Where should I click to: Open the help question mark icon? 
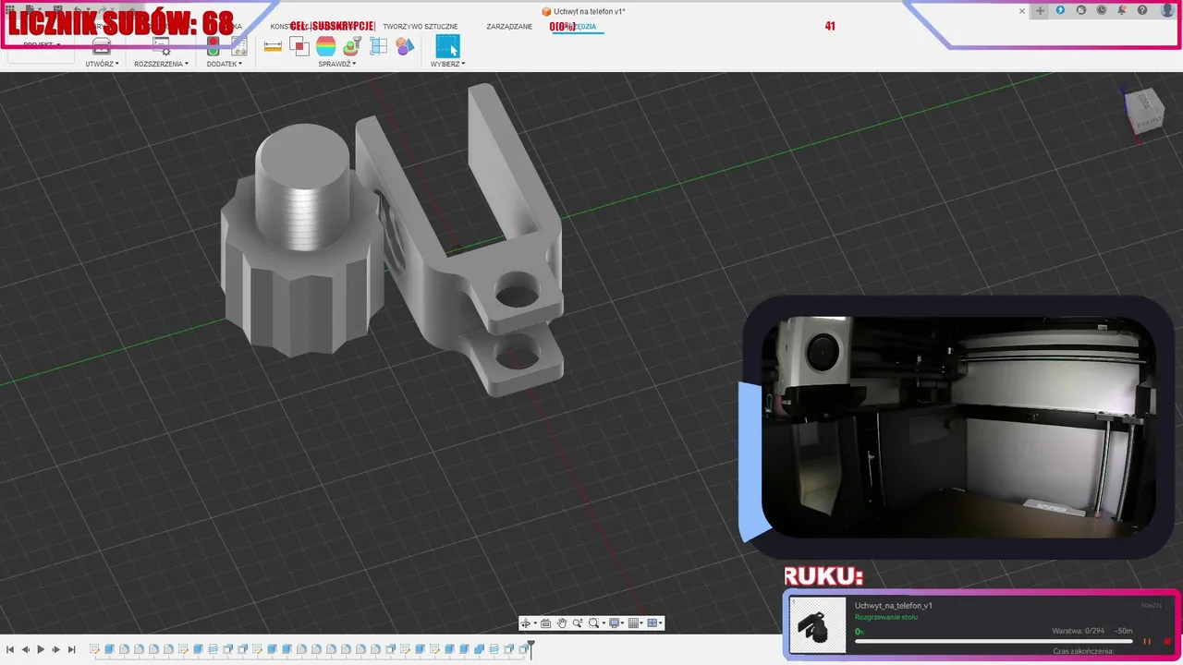(1142, 10)
